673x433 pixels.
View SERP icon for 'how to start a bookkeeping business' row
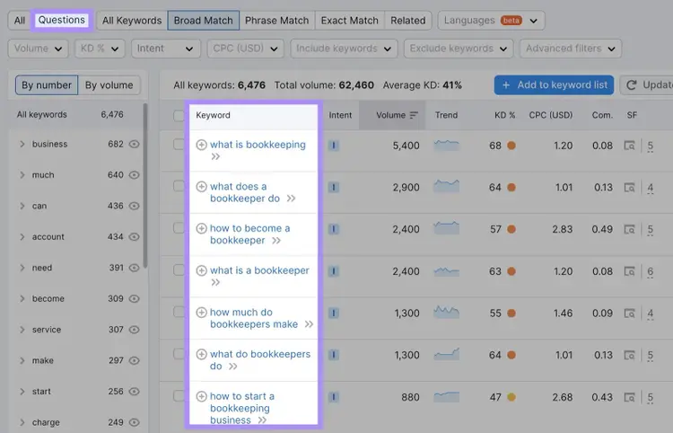(629, 397)
